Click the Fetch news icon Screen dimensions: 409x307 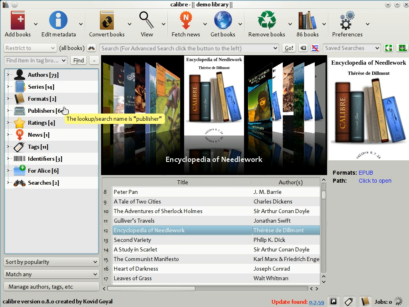[185, 20]
